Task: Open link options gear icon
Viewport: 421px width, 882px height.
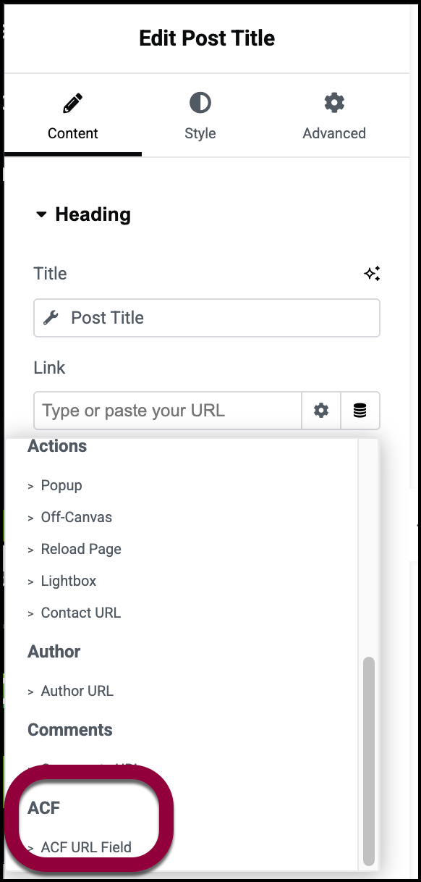Action: (x=321, y=411)
